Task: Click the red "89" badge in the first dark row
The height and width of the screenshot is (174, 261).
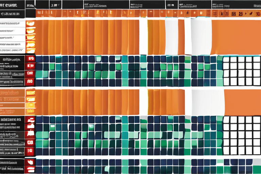Action: pos(31,58)
